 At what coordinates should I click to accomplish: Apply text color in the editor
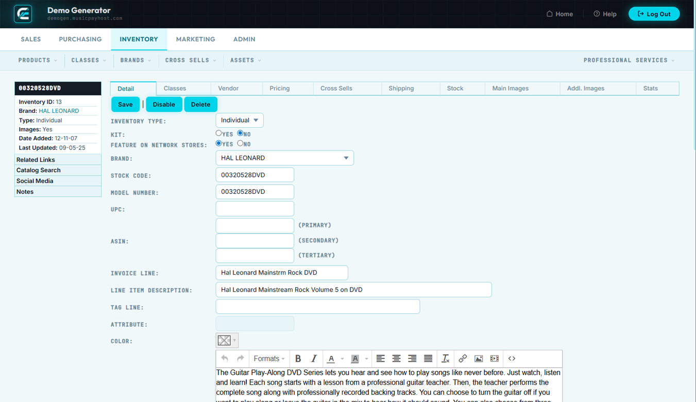pos(331,359)
